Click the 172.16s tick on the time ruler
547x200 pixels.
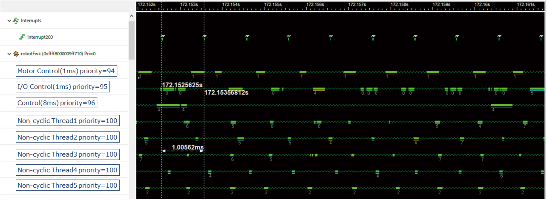click(x=483, y=4)
